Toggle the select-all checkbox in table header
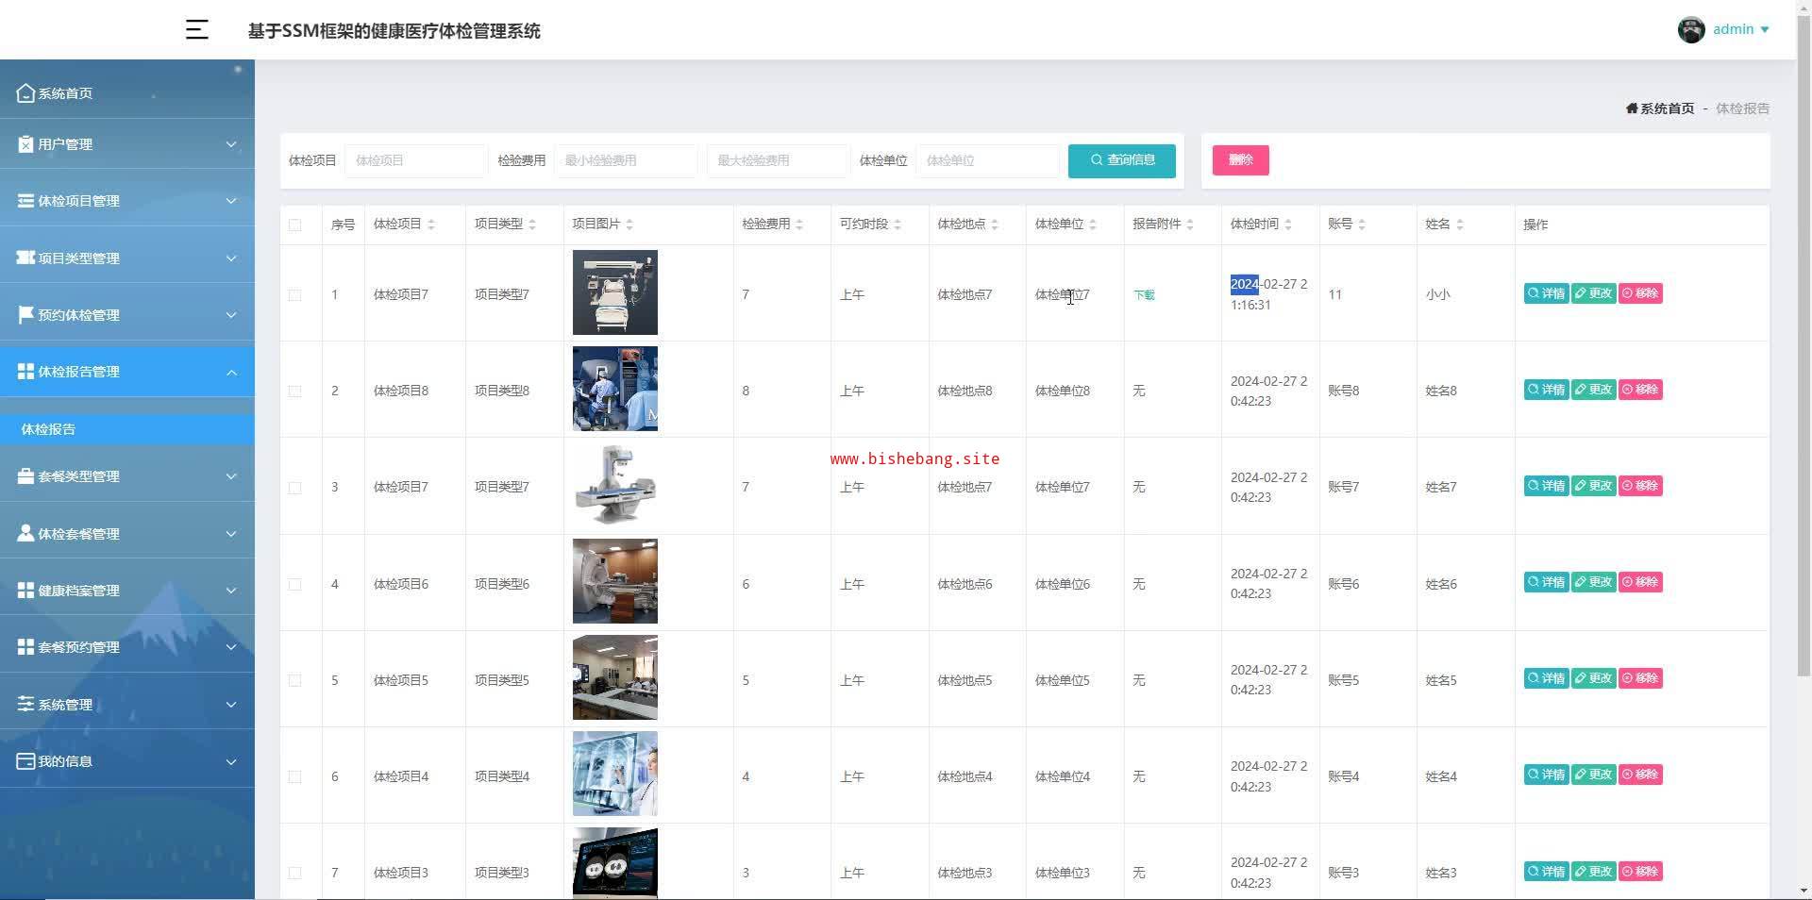The image size is (1812, 900). (295, 225)
